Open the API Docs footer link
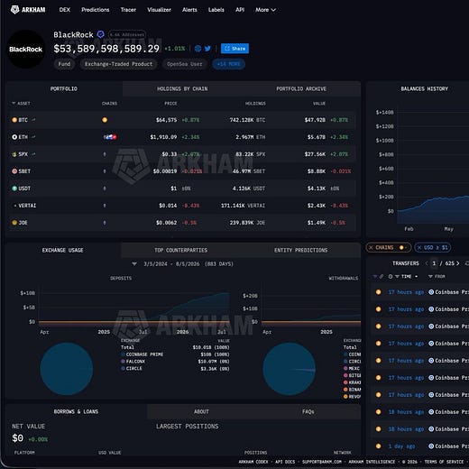469x469 pixels. pyautogui.click(x=285, y=462)
